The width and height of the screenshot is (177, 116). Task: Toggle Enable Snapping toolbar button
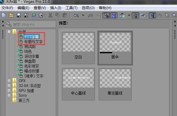[106, 15]
